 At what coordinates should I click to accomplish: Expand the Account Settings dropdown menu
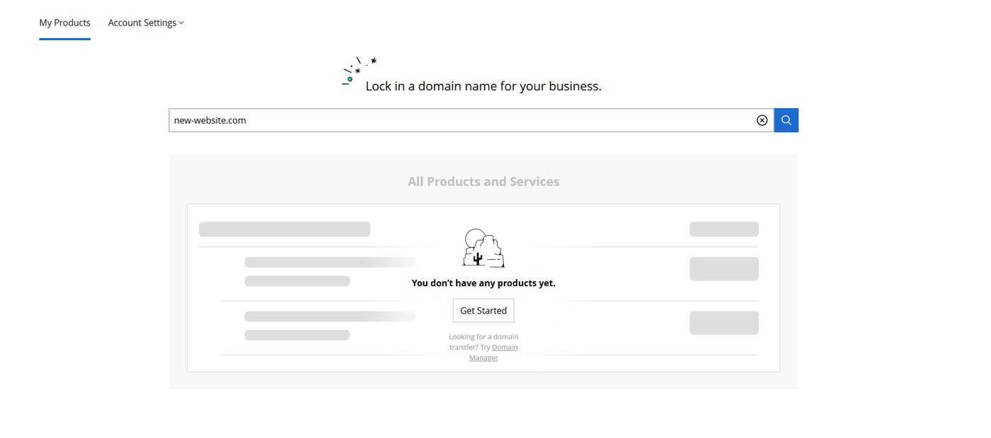[x=146, y=23]
